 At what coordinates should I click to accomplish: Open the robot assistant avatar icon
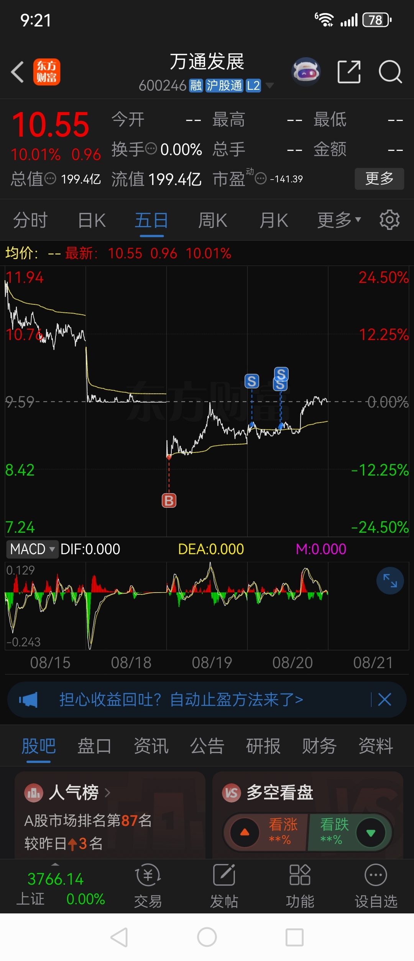[306, 72]
